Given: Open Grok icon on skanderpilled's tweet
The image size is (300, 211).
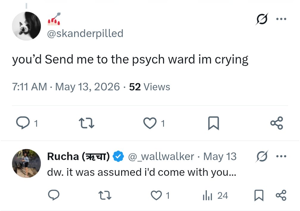Looking at the screenshot, I should [x=262, y=19].
